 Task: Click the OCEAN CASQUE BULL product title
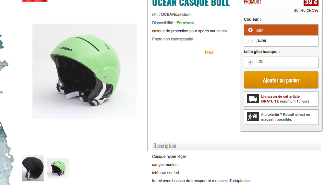click(x=191, y=3)
